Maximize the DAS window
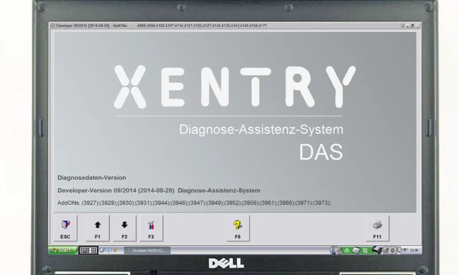458x275 pixels. 413,26
